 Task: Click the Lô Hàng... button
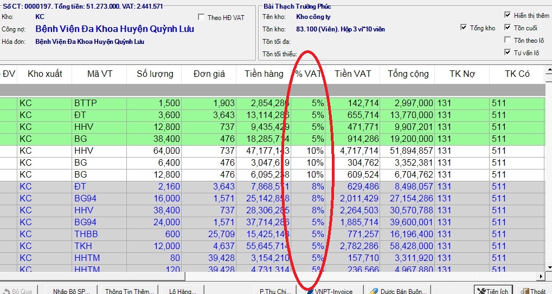click(183, 291)
